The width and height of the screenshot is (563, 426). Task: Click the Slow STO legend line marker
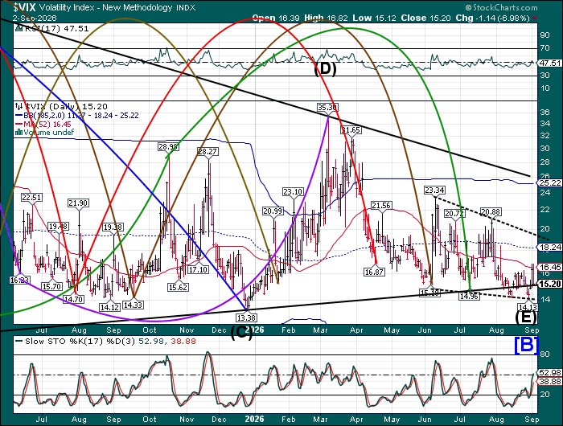[x=18, y=342]
